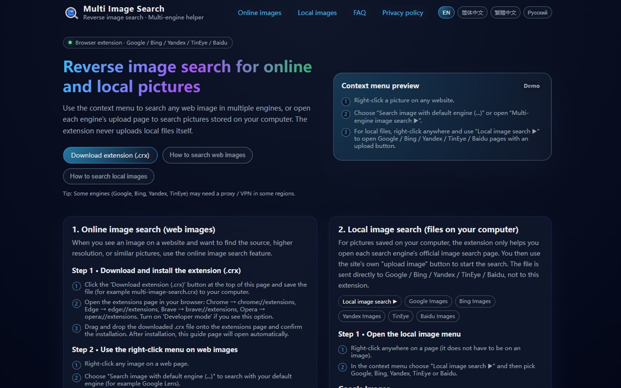Click 'Step 1 • Open the local image menu' heading
Screen dimensions: 621x388
(400, 334)
